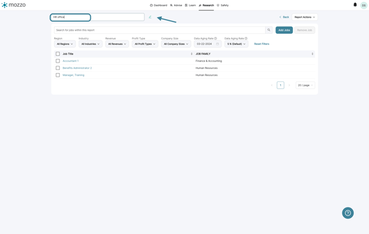Image resolution: width=369 pixels, height=234 pixels.
Task: Switch to the Safety tab
Action: coord(223,5)
